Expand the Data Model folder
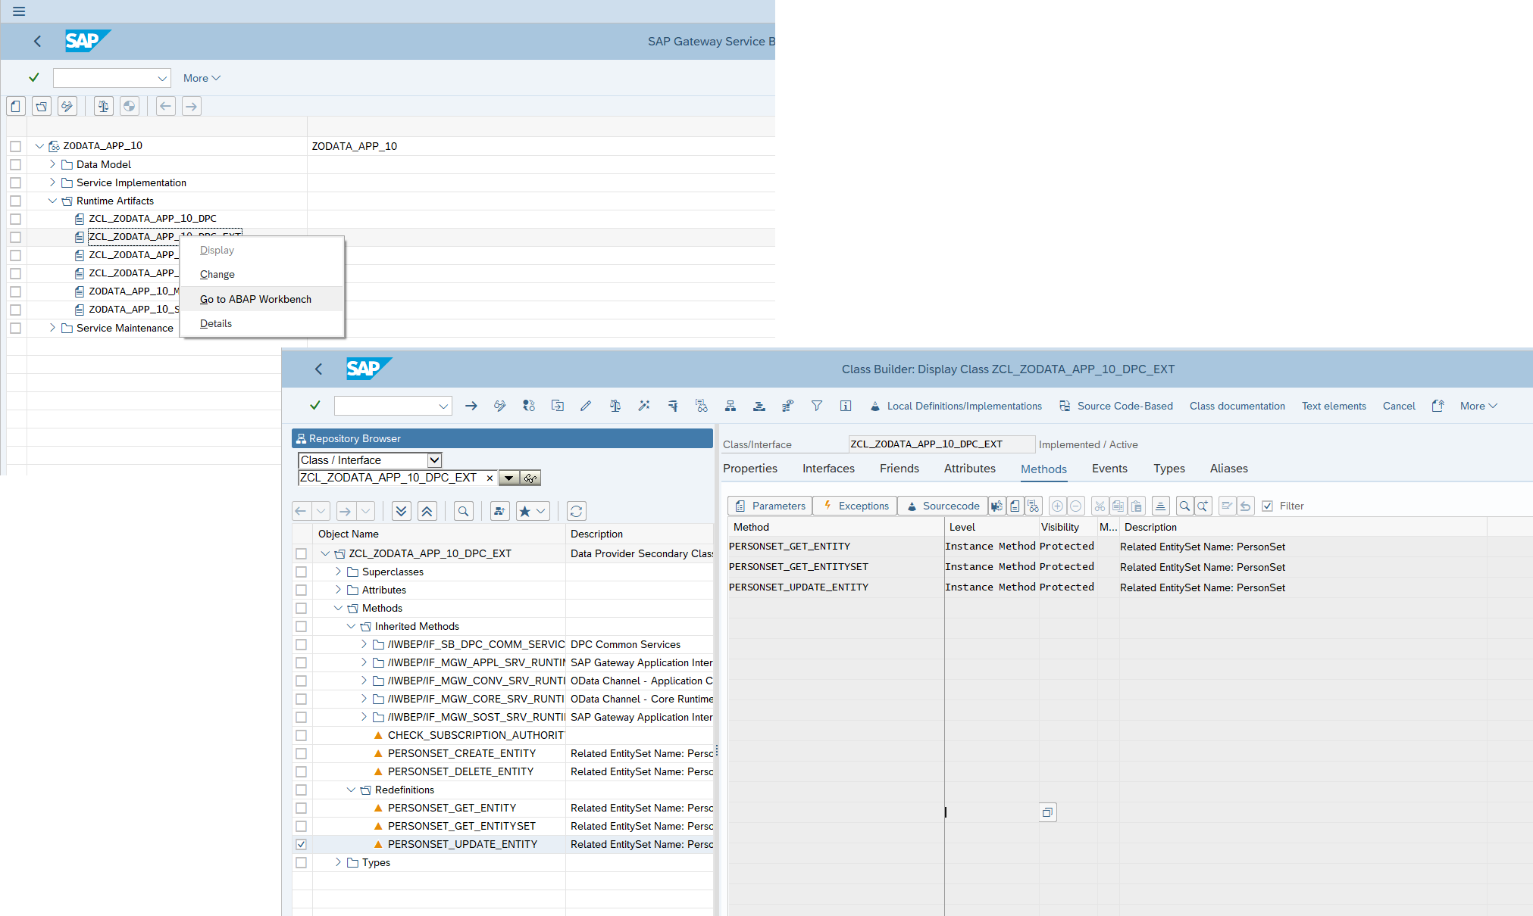The image size is (1533, 916). coord(52,164)
